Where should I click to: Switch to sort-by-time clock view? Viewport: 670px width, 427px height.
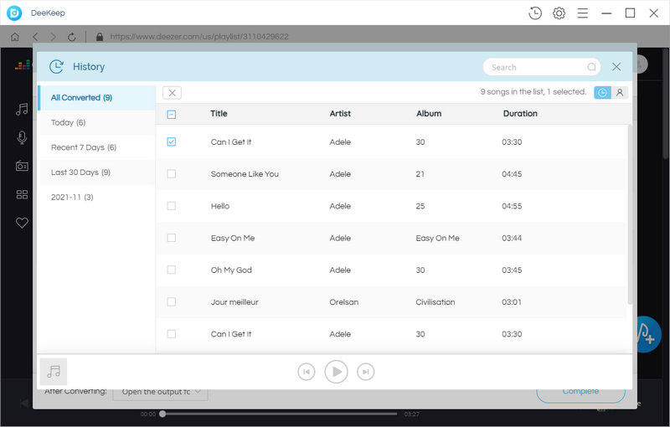[602, 93]
